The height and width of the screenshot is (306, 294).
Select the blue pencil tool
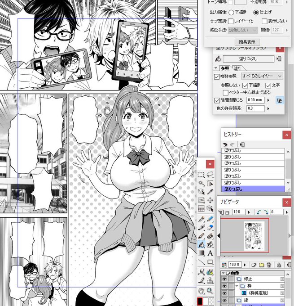[x=210, y=219]
